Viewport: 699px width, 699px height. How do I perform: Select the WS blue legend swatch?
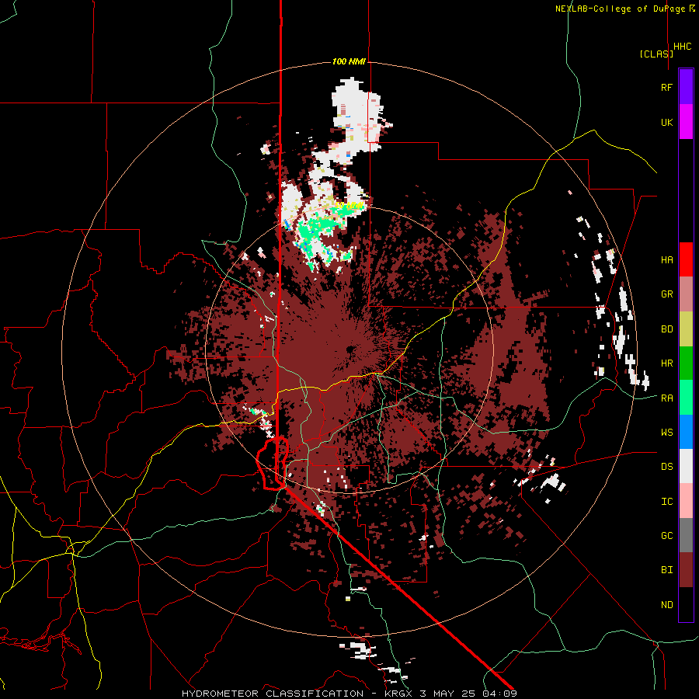686,432
